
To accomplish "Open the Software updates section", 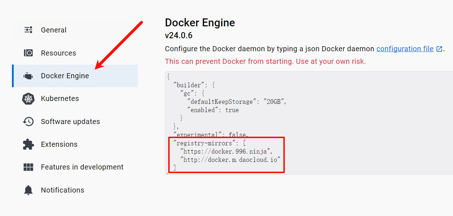I will [70, 122].
